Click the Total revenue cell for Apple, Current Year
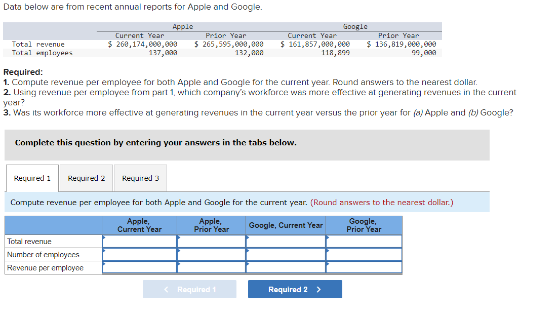 (139, 241)
